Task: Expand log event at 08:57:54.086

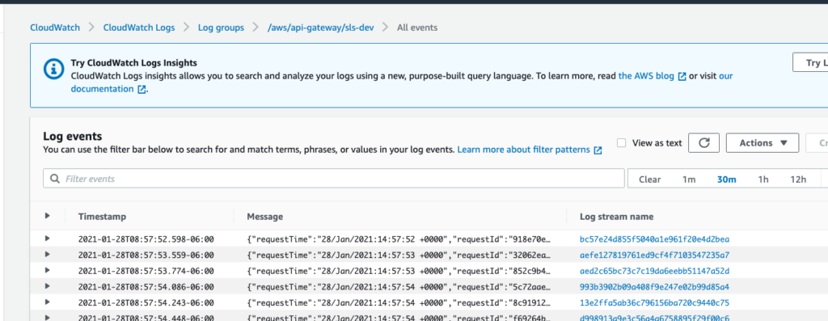Action: click(x=48, y=286)
